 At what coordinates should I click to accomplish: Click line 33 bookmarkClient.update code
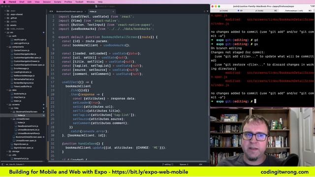pos(116,147)
